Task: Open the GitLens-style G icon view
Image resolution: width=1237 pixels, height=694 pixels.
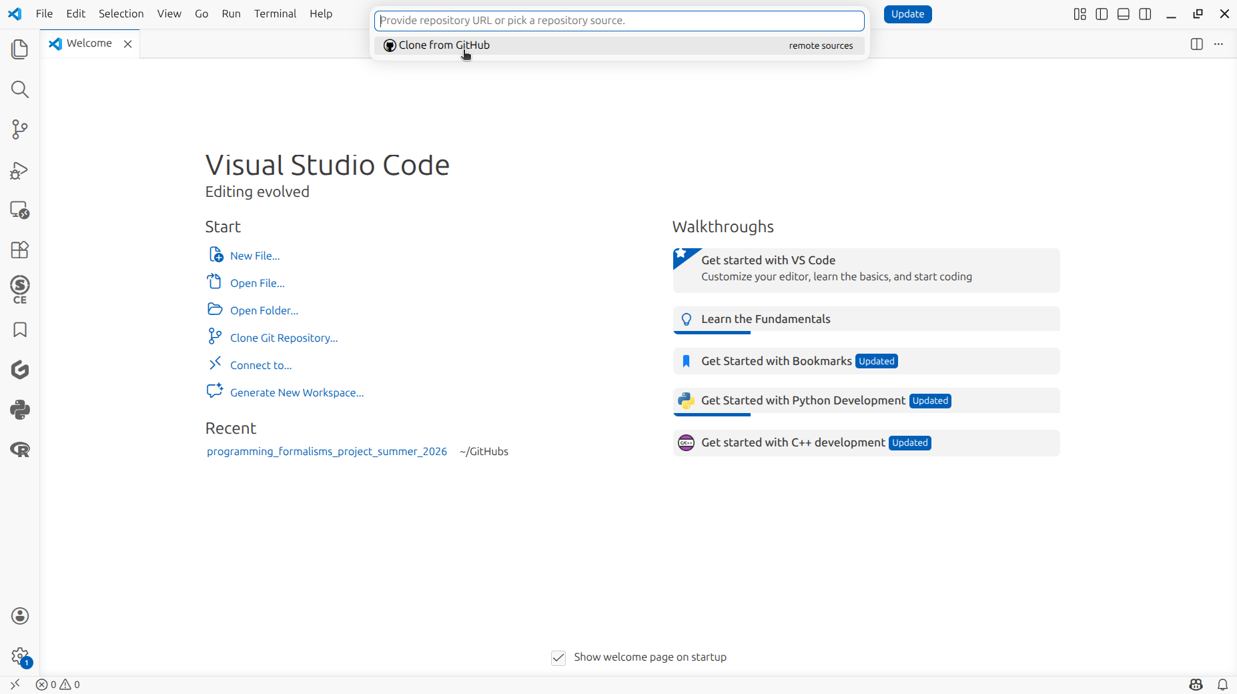Action: coord(20,370)
